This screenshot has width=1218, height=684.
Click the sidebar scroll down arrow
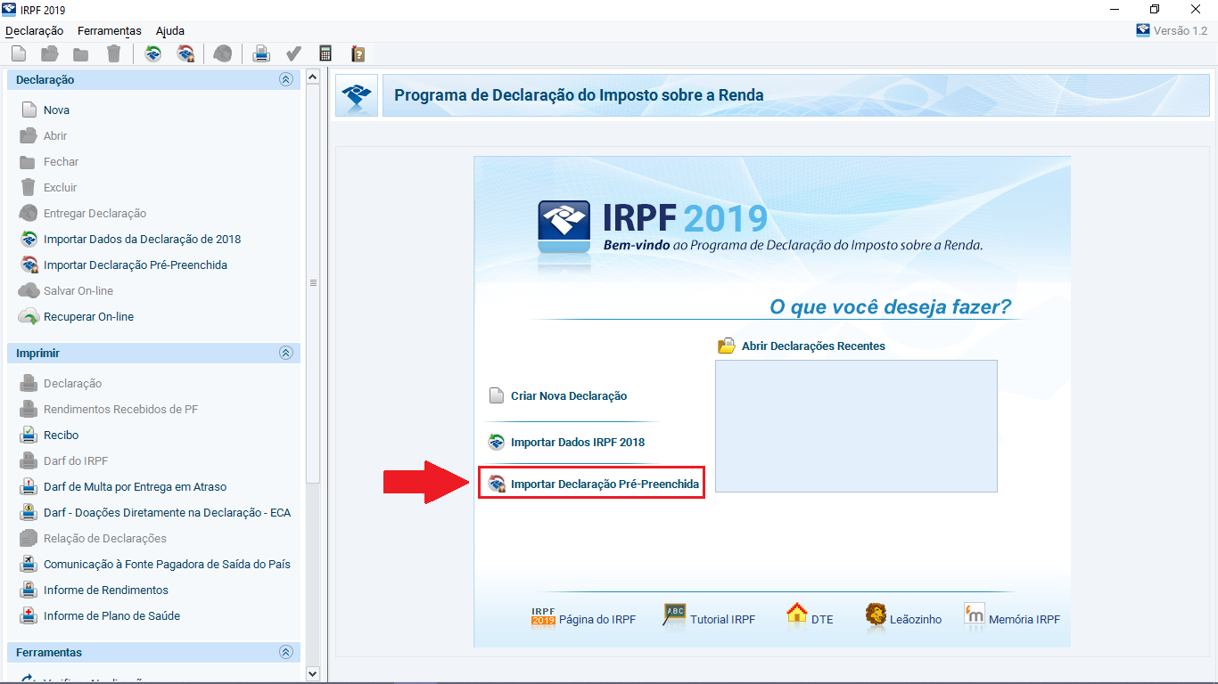pyautogui.click(x=312, y=674)
